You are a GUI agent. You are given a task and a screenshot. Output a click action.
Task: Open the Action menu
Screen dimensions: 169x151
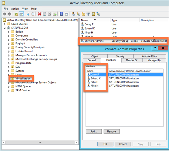[15, 9]
